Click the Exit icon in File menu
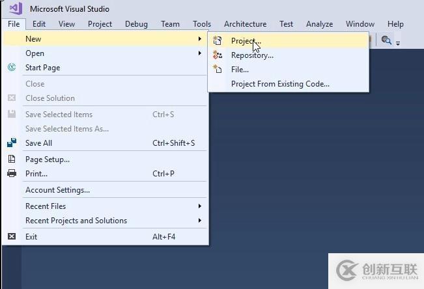Image resolution: width=424 pixels, height=289 pixels. 12,237
